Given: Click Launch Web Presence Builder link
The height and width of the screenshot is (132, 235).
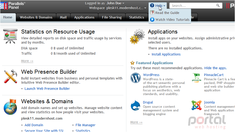Looking at the screenshot, I should (47, 89).
